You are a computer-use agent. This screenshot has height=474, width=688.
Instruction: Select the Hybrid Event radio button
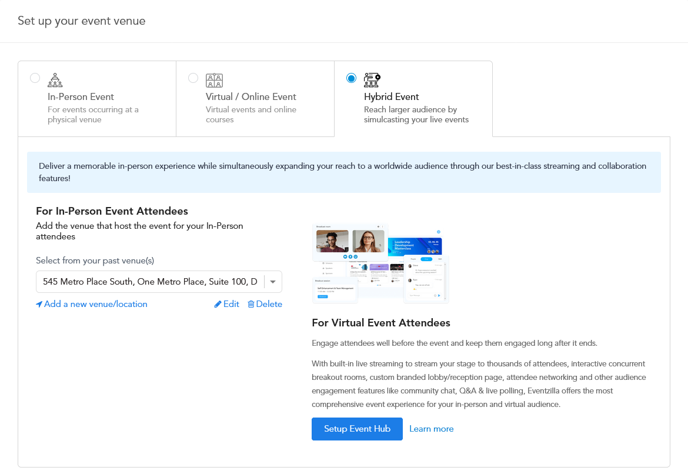click(351, 78)
